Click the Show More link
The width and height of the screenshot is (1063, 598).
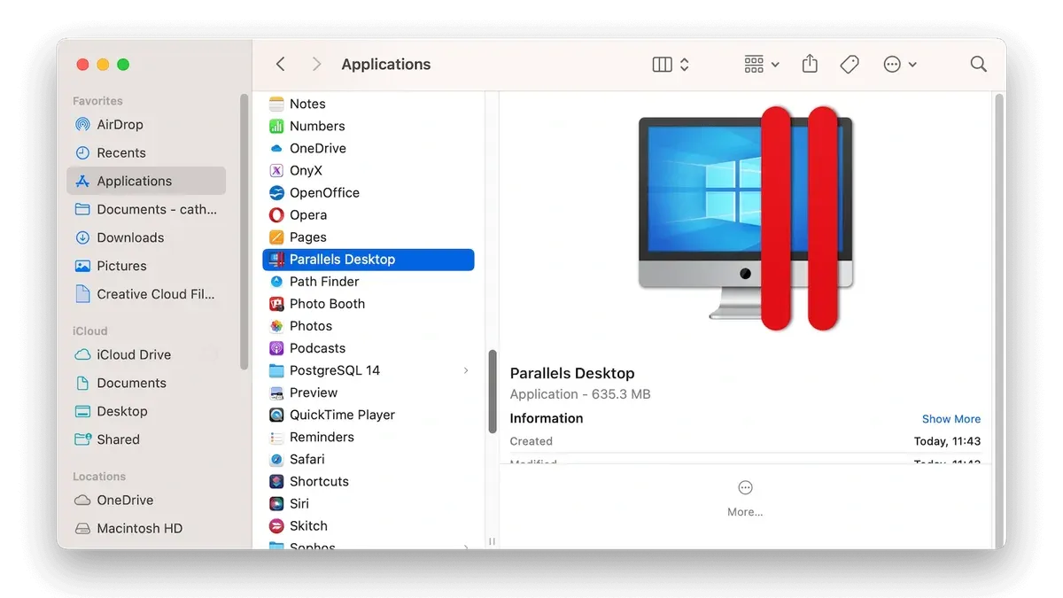click(950, 419)
